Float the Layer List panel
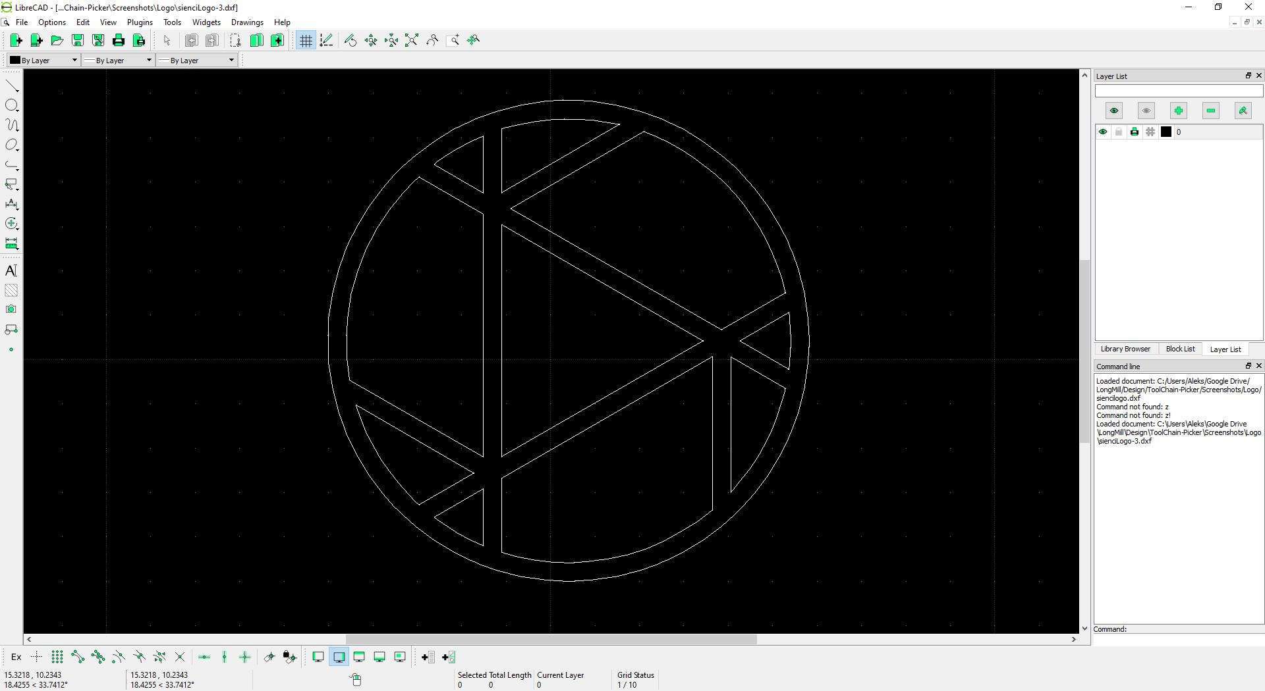Screen dimensions: 1265x691 click(x=1248, y=76)
